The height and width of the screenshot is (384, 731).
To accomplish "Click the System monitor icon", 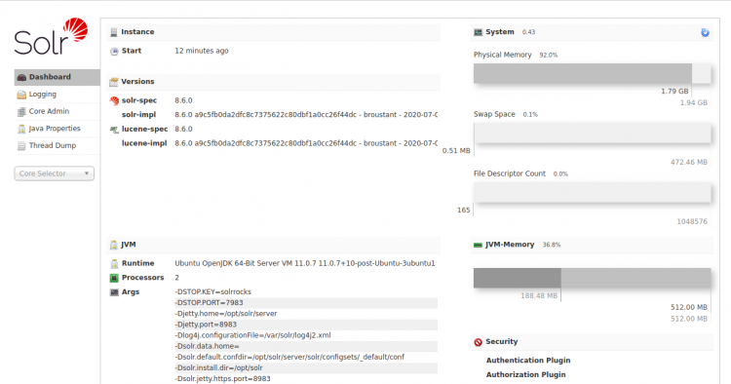I will click(x=478, y=32).
